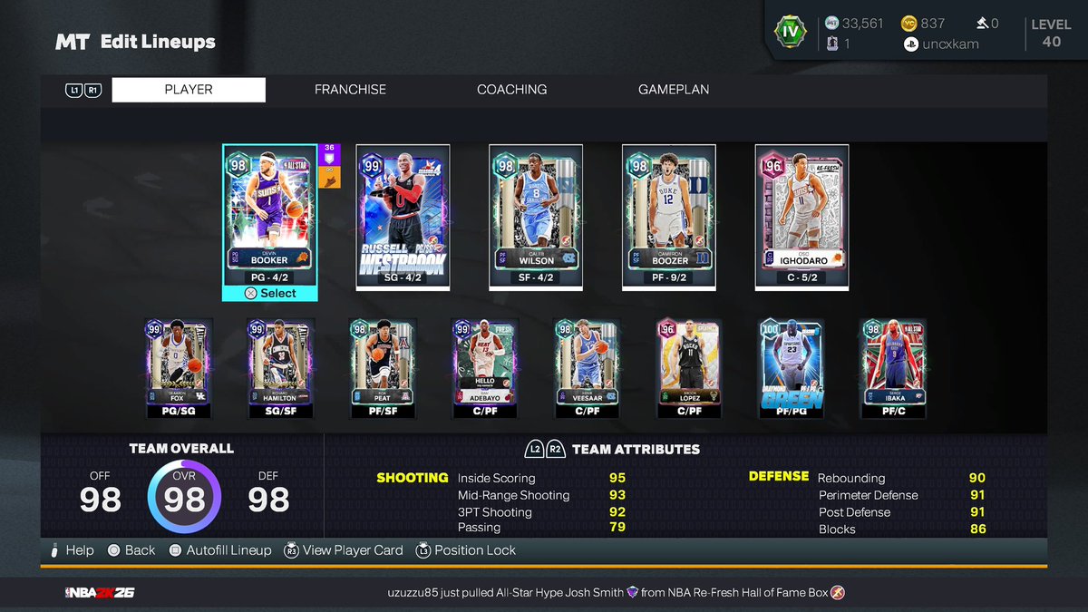Viewport: 1088px width, 612px height.
Task: Click the L3 stick icon
Action: pyautogui.click(x=423, y=550)
